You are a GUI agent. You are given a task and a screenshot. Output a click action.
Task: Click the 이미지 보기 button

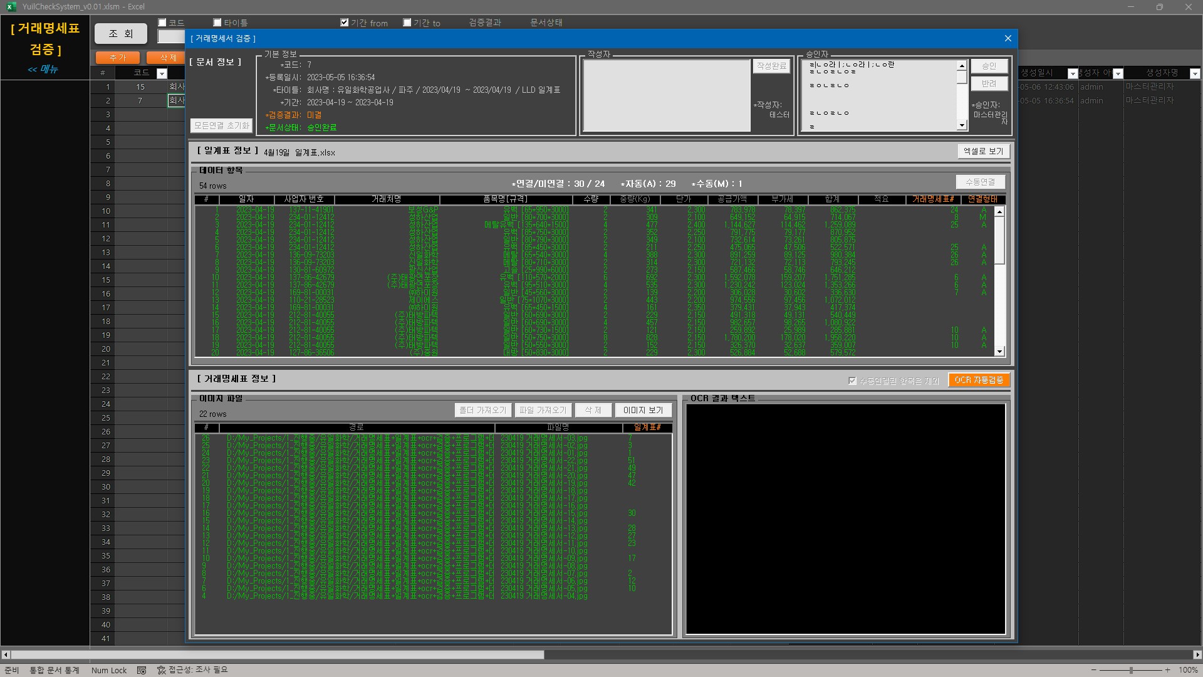coord(643,410)
